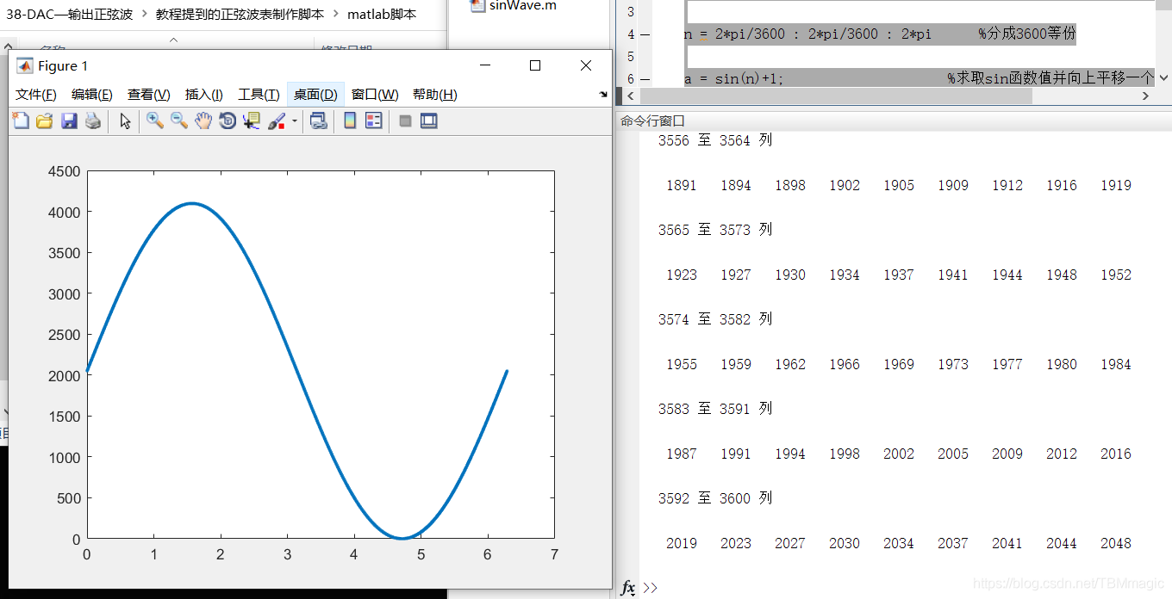Click editor line number 6

(631, 79)
